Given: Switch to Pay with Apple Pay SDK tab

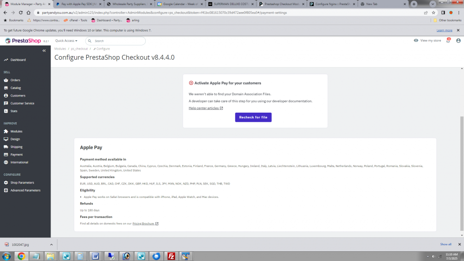Looking at the screenshot, I should [78, 4].
